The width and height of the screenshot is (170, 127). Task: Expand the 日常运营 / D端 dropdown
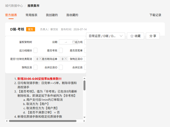point(105,36)
